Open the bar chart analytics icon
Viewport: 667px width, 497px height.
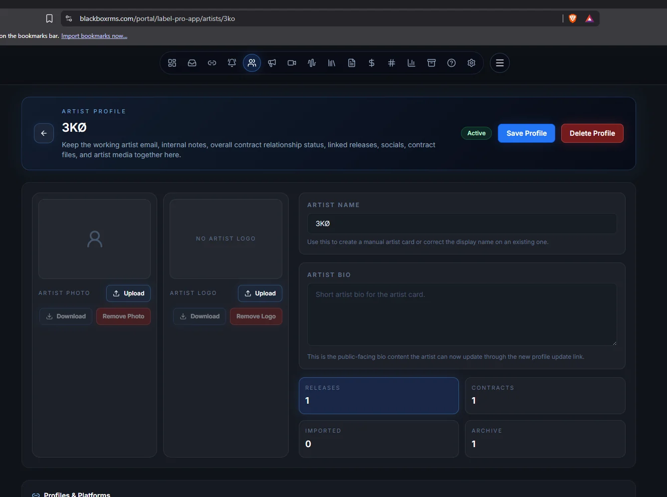coord(412,63)
